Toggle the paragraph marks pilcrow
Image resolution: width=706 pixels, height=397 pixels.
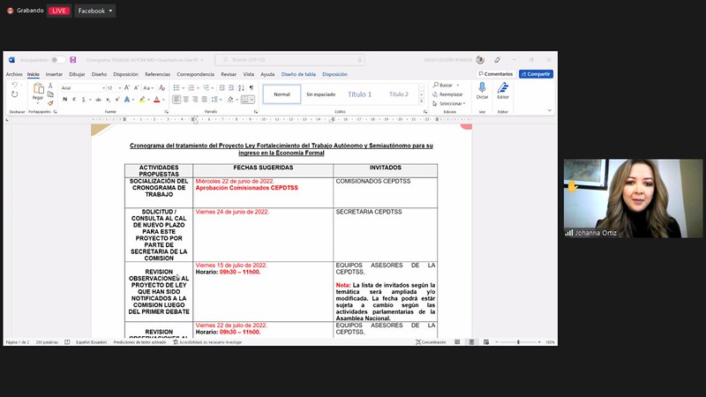pos(252,87)
